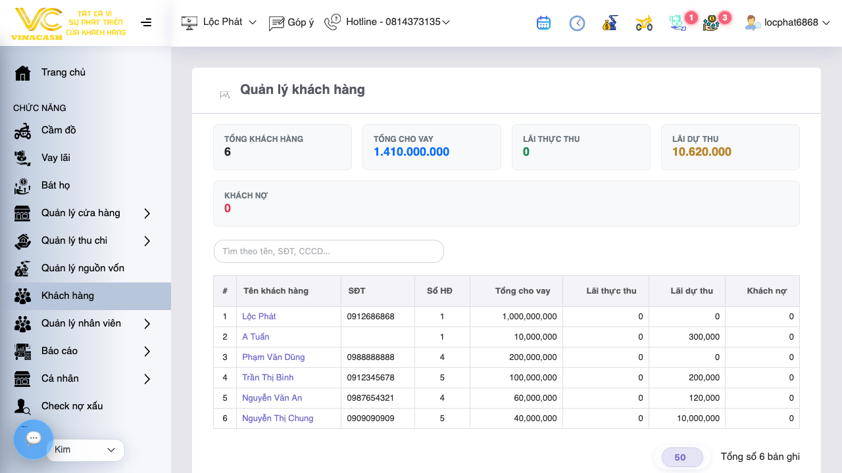Open the clock history icon

(x=577, y=23)
